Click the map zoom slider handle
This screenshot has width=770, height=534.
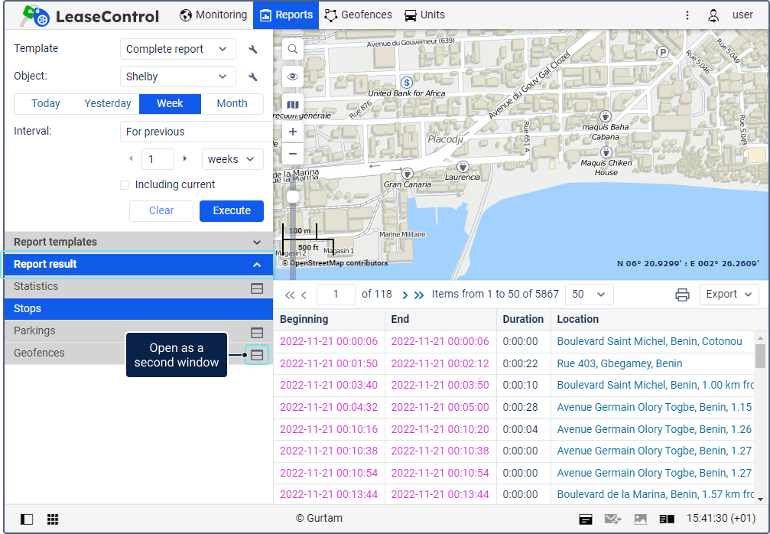293,197
